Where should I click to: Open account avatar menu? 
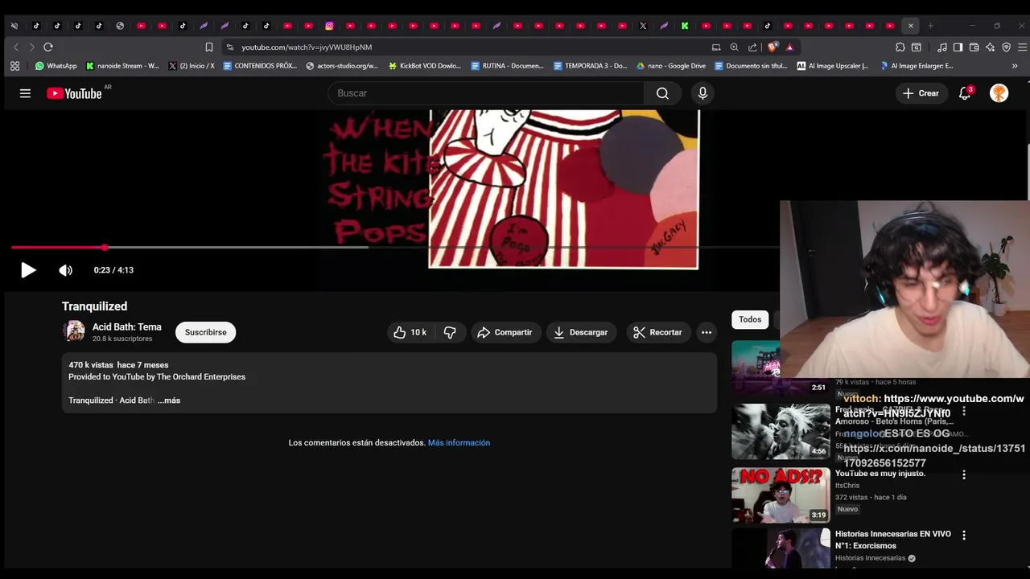click(999, 93)
